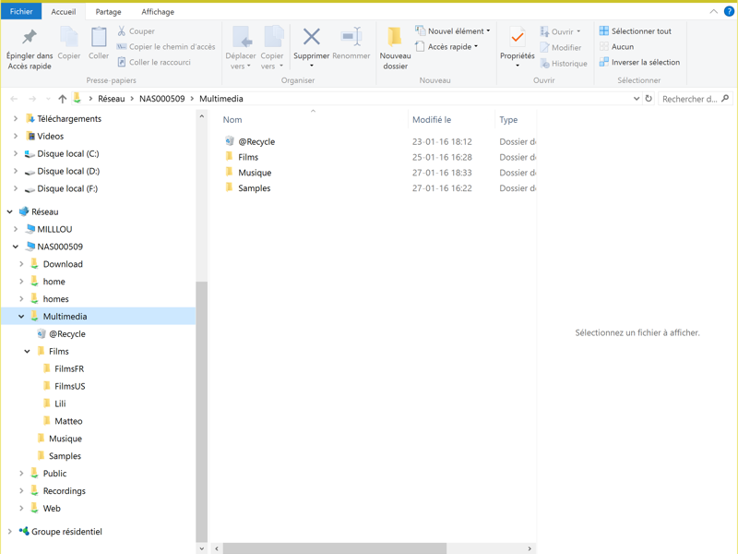Switch to the Partage ribbon tab

108,12
